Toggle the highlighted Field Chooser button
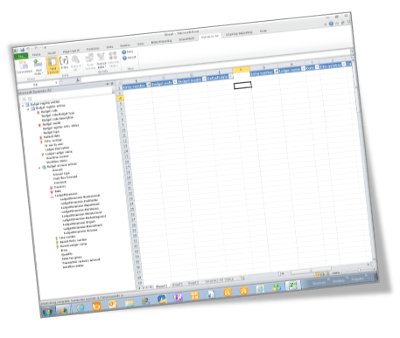The image size is (400, 338). click(53, 66)
